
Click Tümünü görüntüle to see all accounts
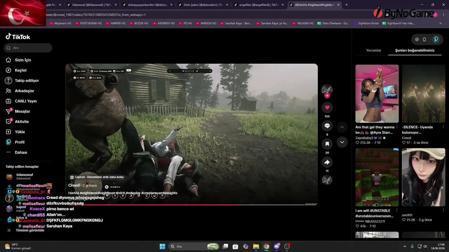pos(30,230)
